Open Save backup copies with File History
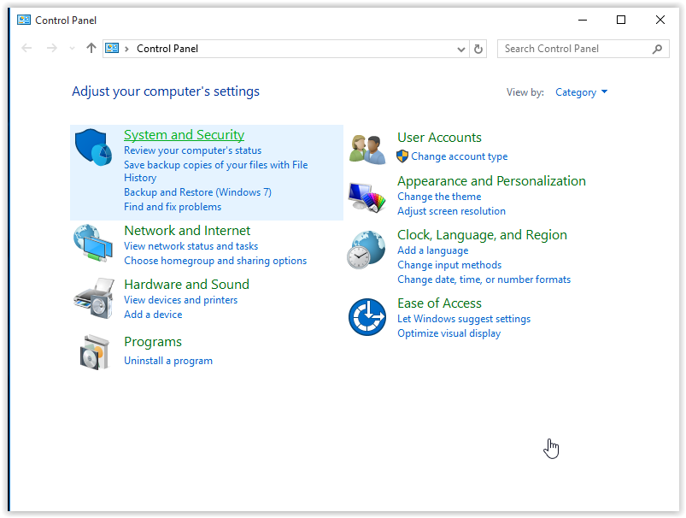 pyautogui.click(x=215, y=171)
